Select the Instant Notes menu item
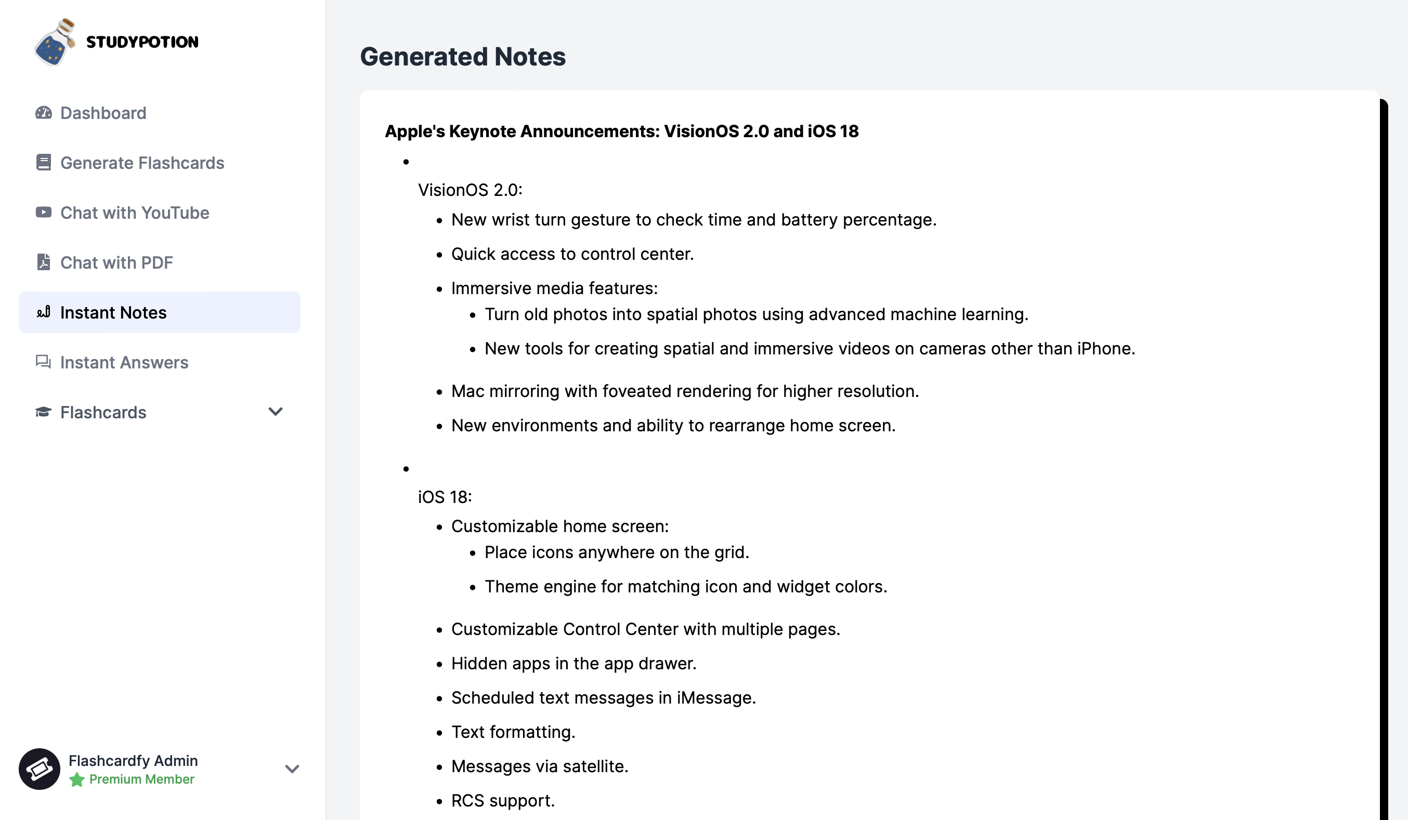1408x820 pixels. [160, 312]
